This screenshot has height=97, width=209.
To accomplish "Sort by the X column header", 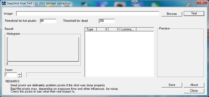I will click(102, 29).
